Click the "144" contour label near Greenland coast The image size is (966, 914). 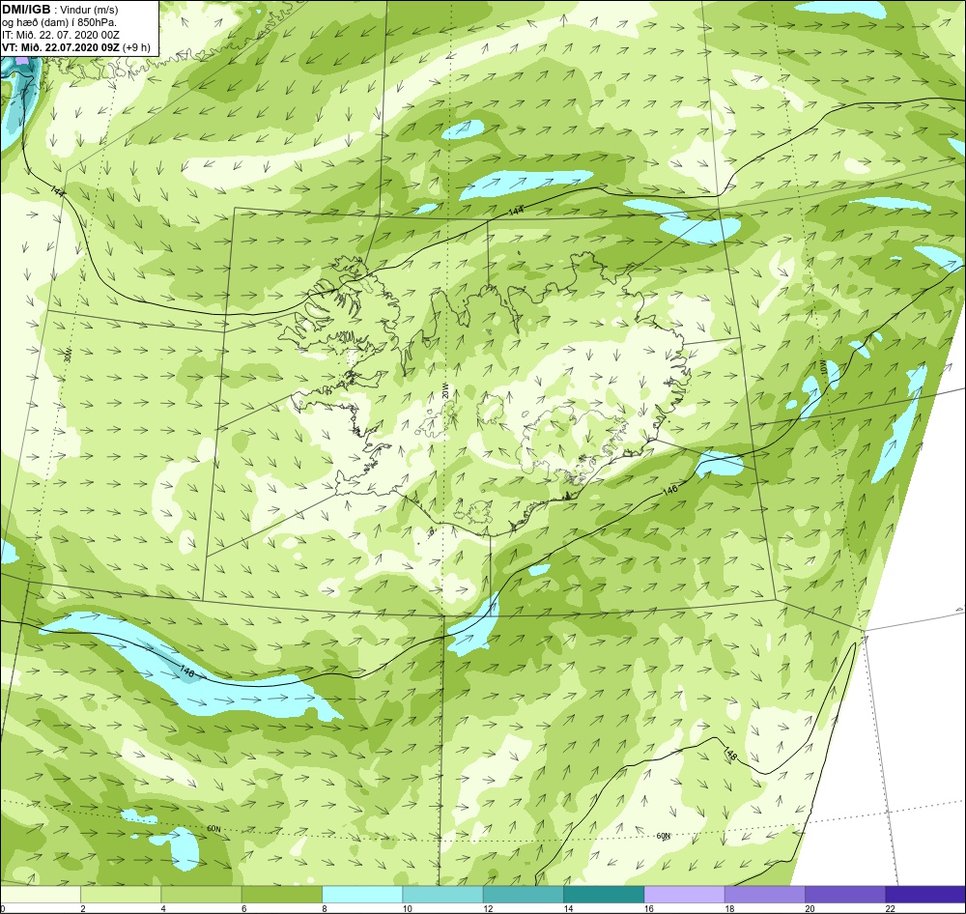pyautogui.click(x=57, y=191)
